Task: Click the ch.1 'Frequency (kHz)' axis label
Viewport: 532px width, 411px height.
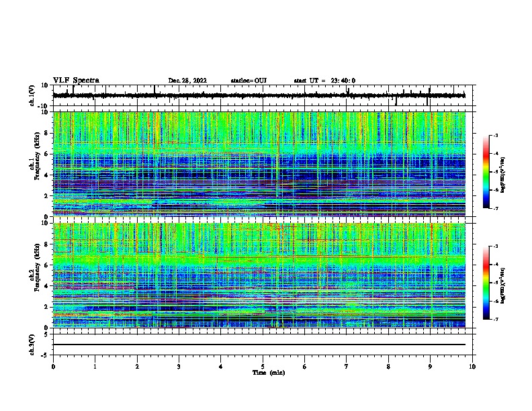Action: (x=37, y=156)
